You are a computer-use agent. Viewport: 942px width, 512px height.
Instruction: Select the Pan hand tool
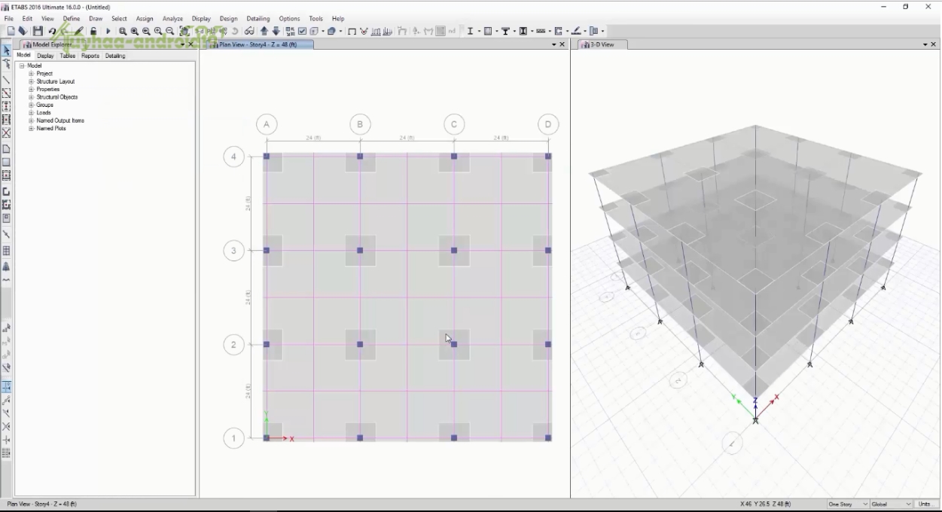pyautogui.click(x=184, y=31)
